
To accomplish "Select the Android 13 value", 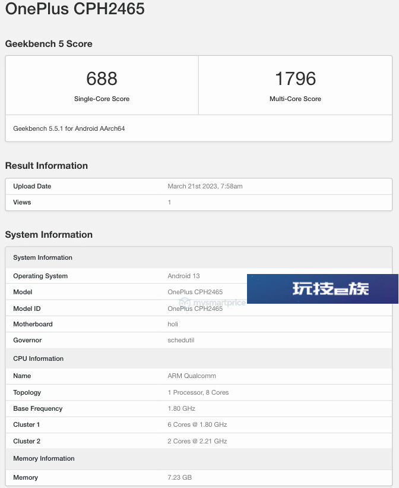I will click(183, 276).
